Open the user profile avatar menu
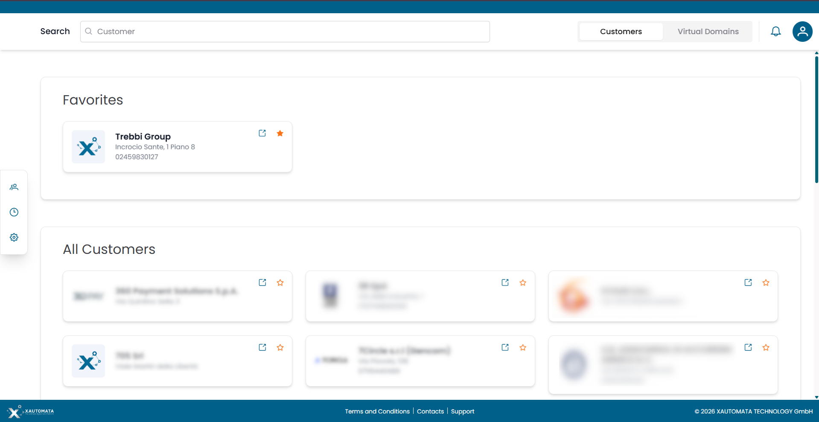Screen dimensions: 819x422 (802, 32)
